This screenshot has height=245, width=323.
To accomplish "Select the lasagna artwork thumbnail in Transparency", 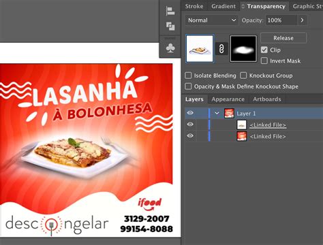I will pyautogui.click(x=200, y=48).
